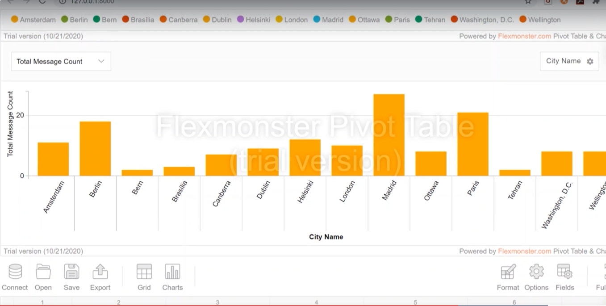Viewport: 606px width, 306px height.
Task: Toggle the Madrid legend item
Action: click(328, 20)
